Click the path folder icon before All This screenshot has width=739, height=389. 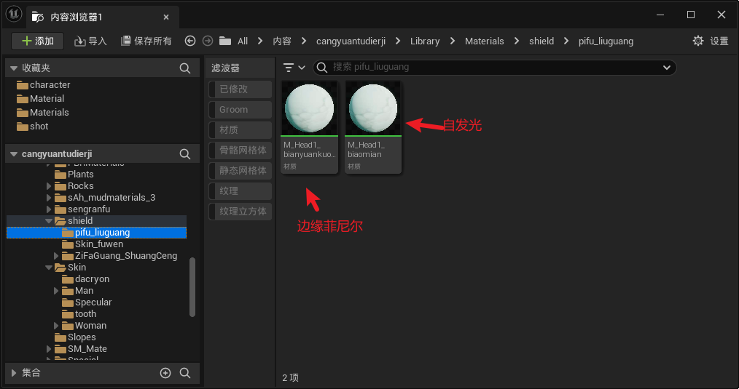click(x=225, y=41)
